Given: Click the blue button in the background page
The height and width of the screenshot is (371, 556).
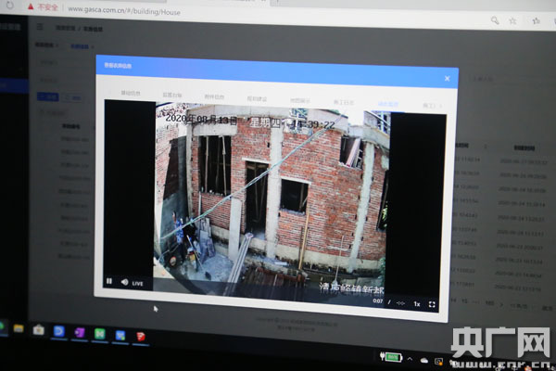Looking at the screenshot, I should [44, 95].
